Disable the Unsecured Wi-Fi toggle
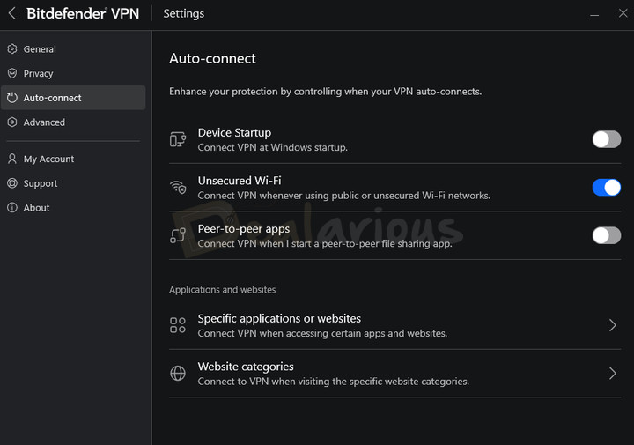 point(607,188)
